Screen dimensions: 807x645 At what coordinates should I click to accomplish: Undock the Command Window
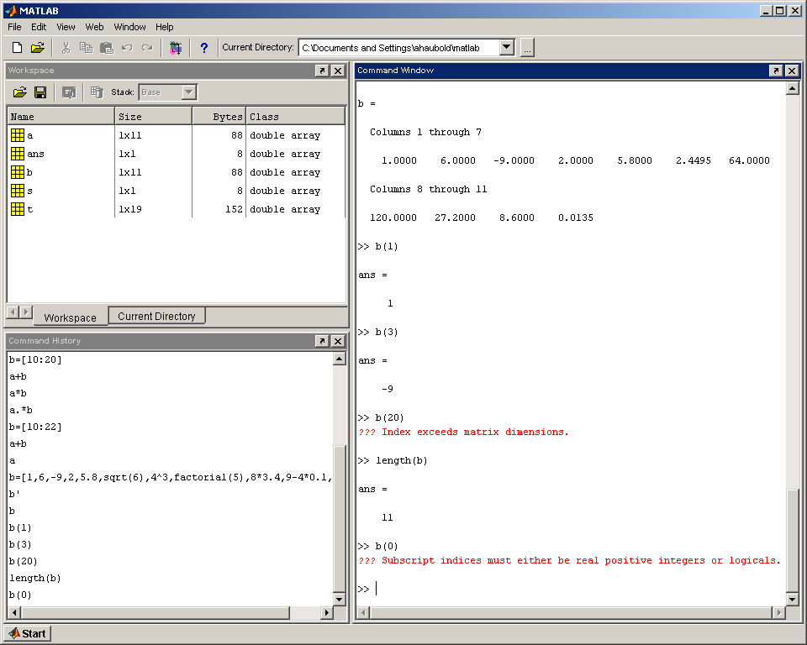pyautogui.click(x=776, y=71)
